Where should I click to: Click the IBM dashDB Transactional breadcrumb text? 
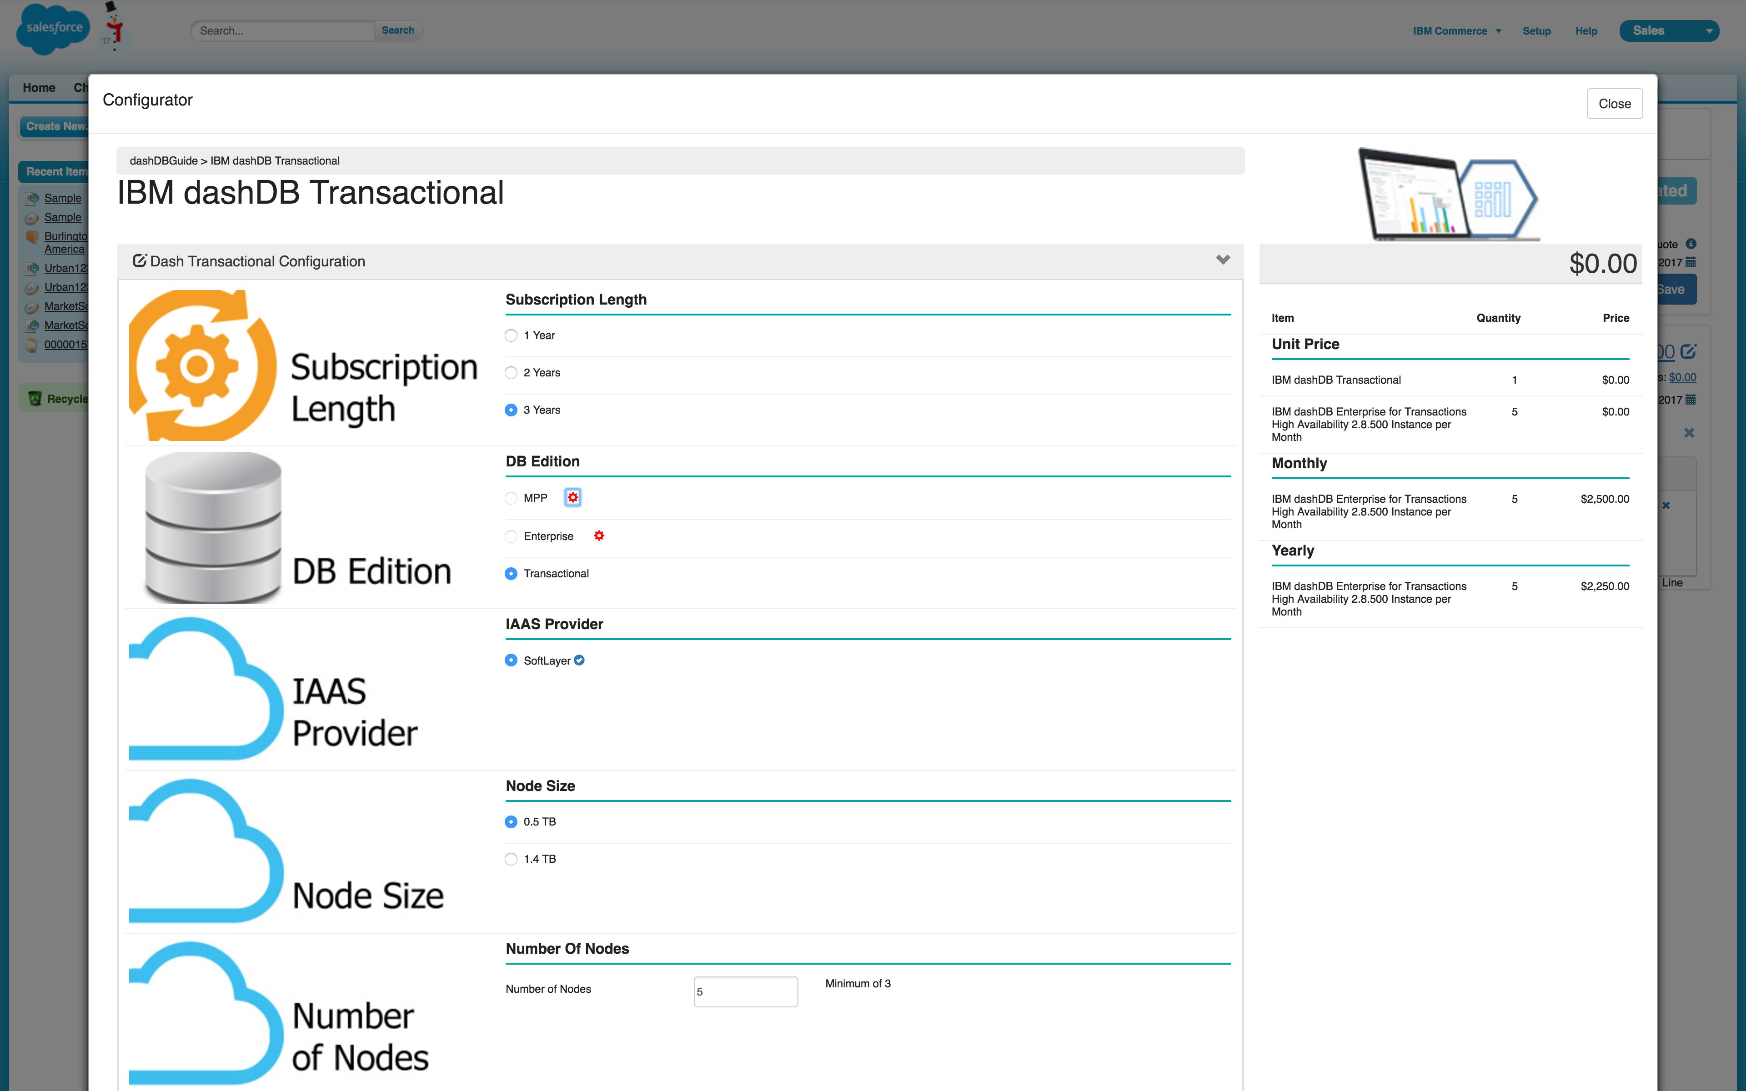click(275, 161)
